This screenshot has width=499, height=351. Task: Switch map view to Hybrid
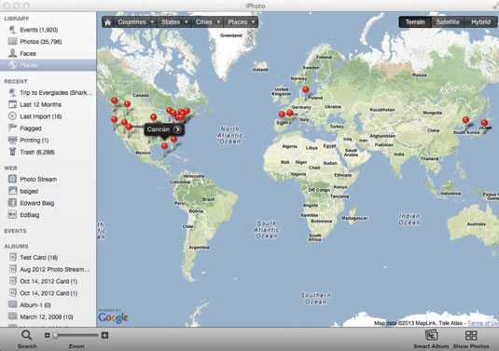click(480, 22)
